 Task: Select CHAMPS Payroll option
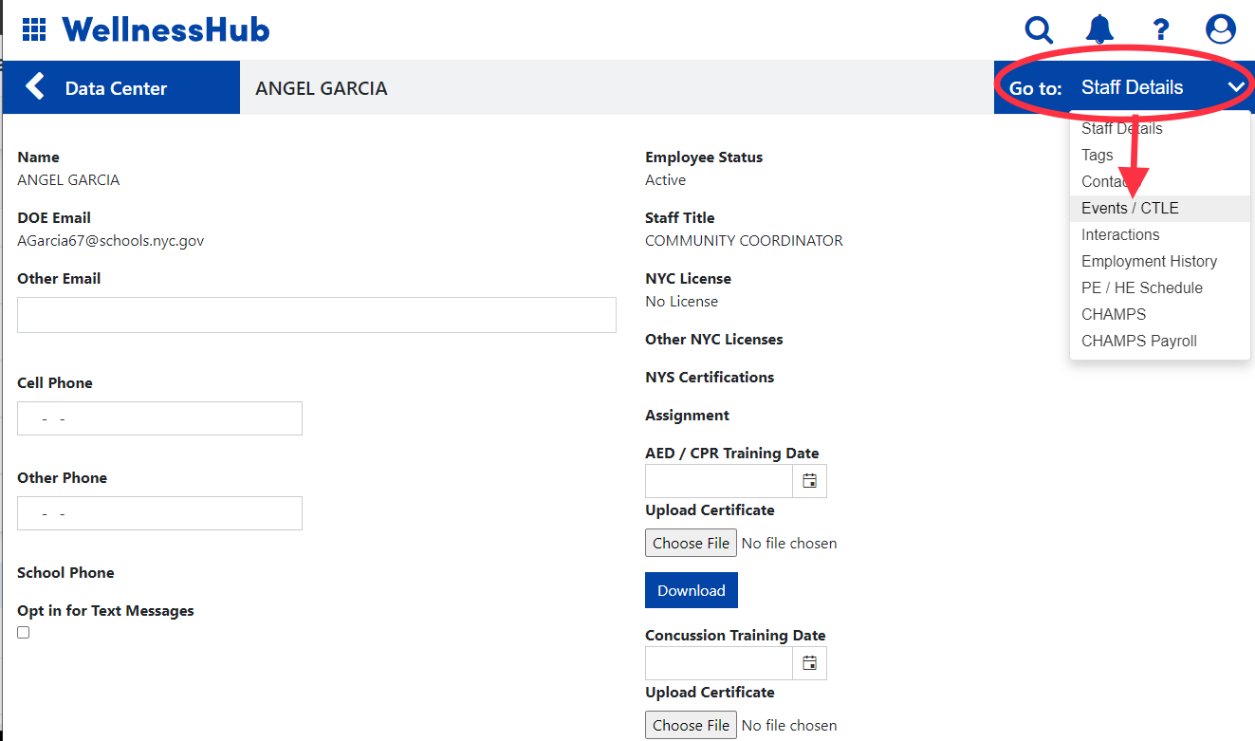(1160, 341)
